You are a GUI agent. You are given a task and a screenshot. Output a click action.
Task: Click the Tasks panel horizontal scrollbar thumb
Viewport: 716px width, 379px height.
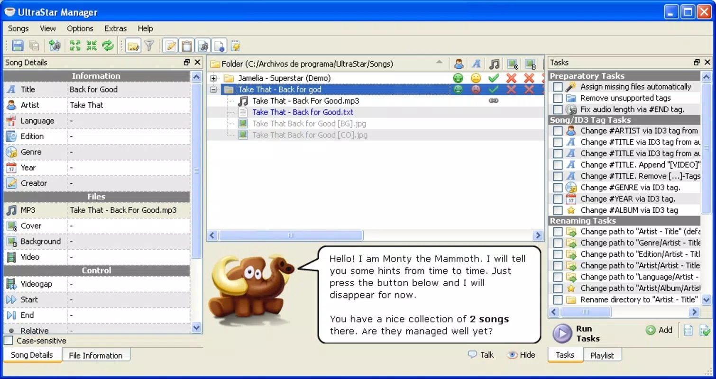585,312
